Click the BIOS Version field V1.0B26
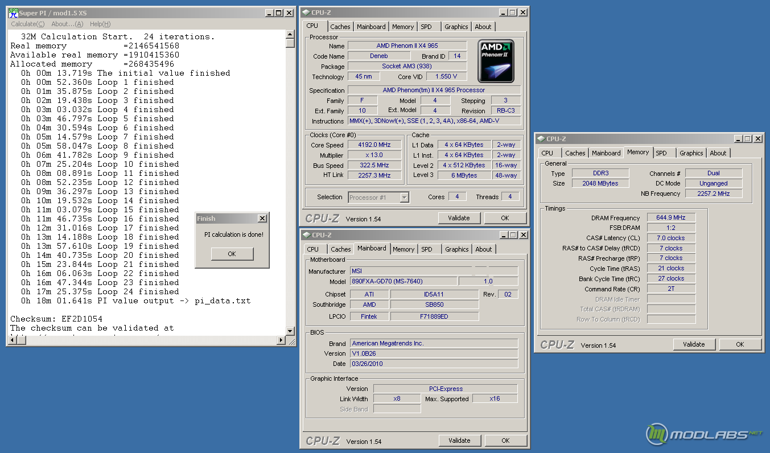This screenshot has width=770, height=453. [x=434, y=353]
